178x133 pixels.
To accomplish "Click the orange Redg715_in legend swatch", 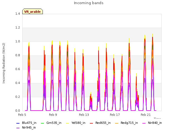I will 117,123.
